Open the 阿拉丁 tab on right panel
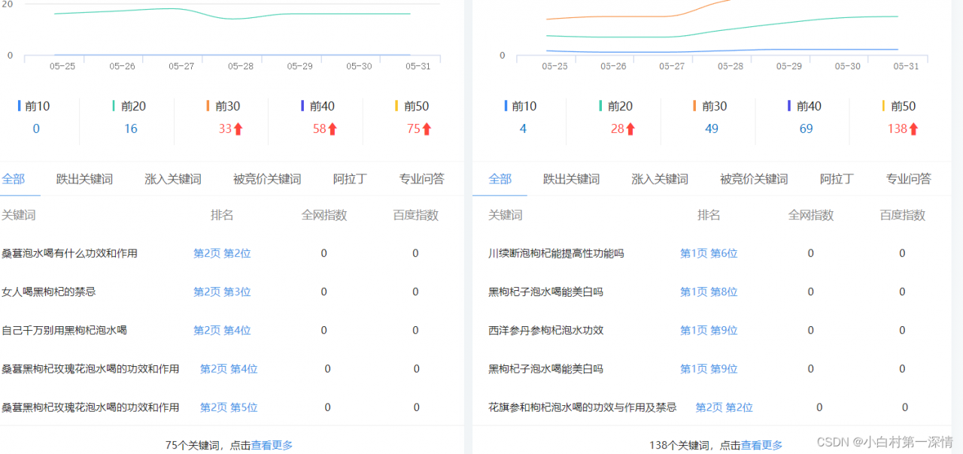This screenshot has width=963, height=454. 836,179
